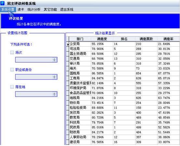Screen dimensions: 180x146
Task: Select the 工商局 cell
Action: [80, 79]
